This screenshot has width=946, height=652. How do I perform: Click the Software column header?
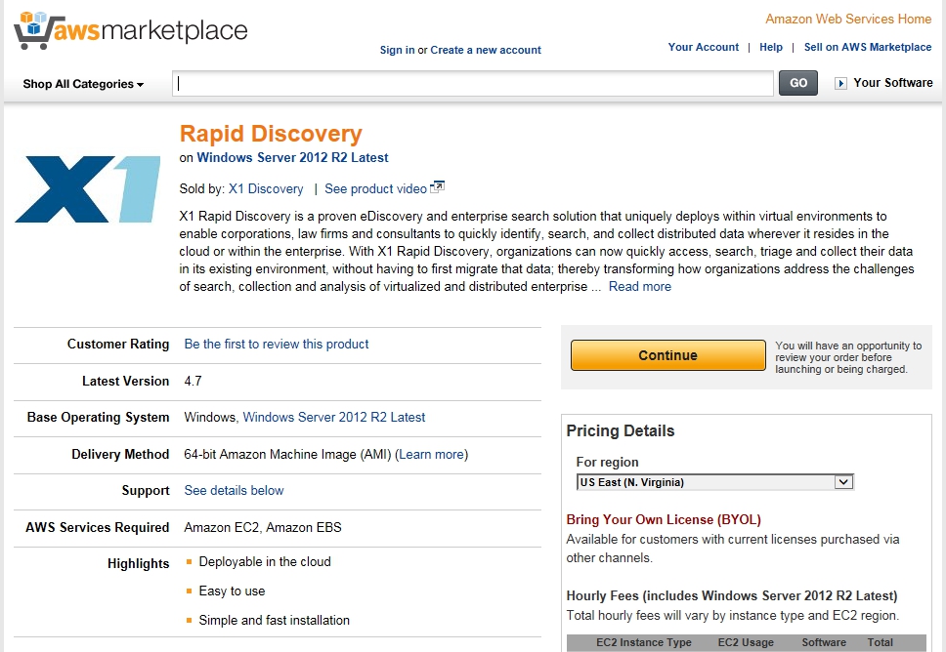[824, 642]
